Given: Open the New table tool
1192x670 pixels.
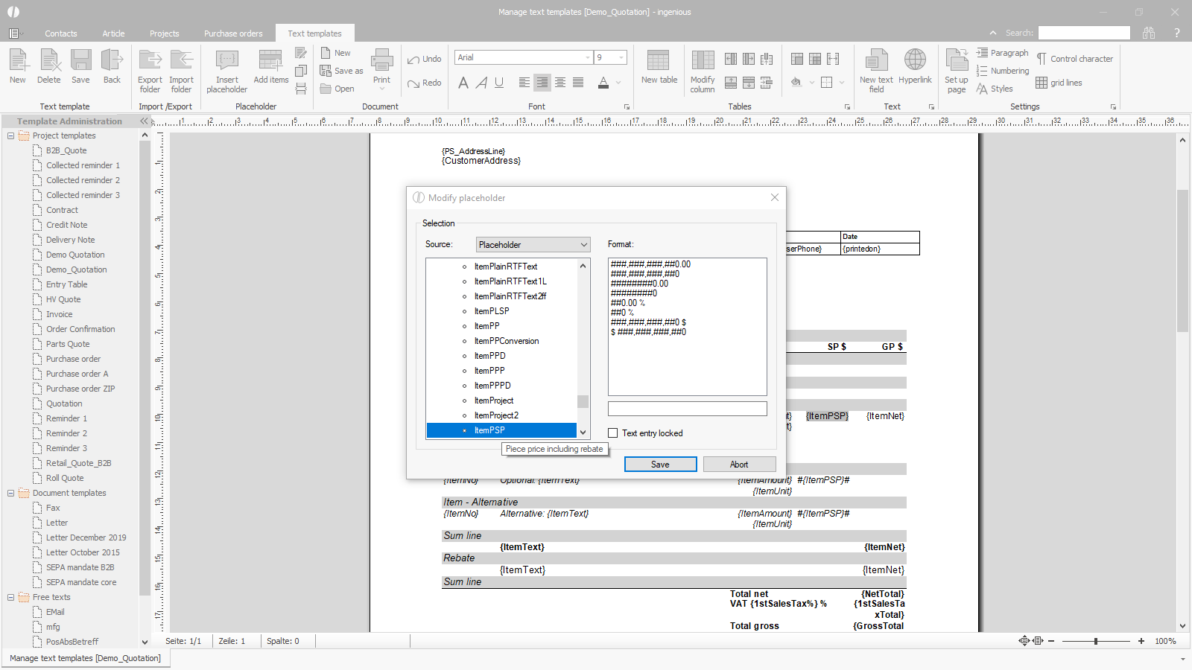Looking at the screenshot, I should click(x=659, y=61).
